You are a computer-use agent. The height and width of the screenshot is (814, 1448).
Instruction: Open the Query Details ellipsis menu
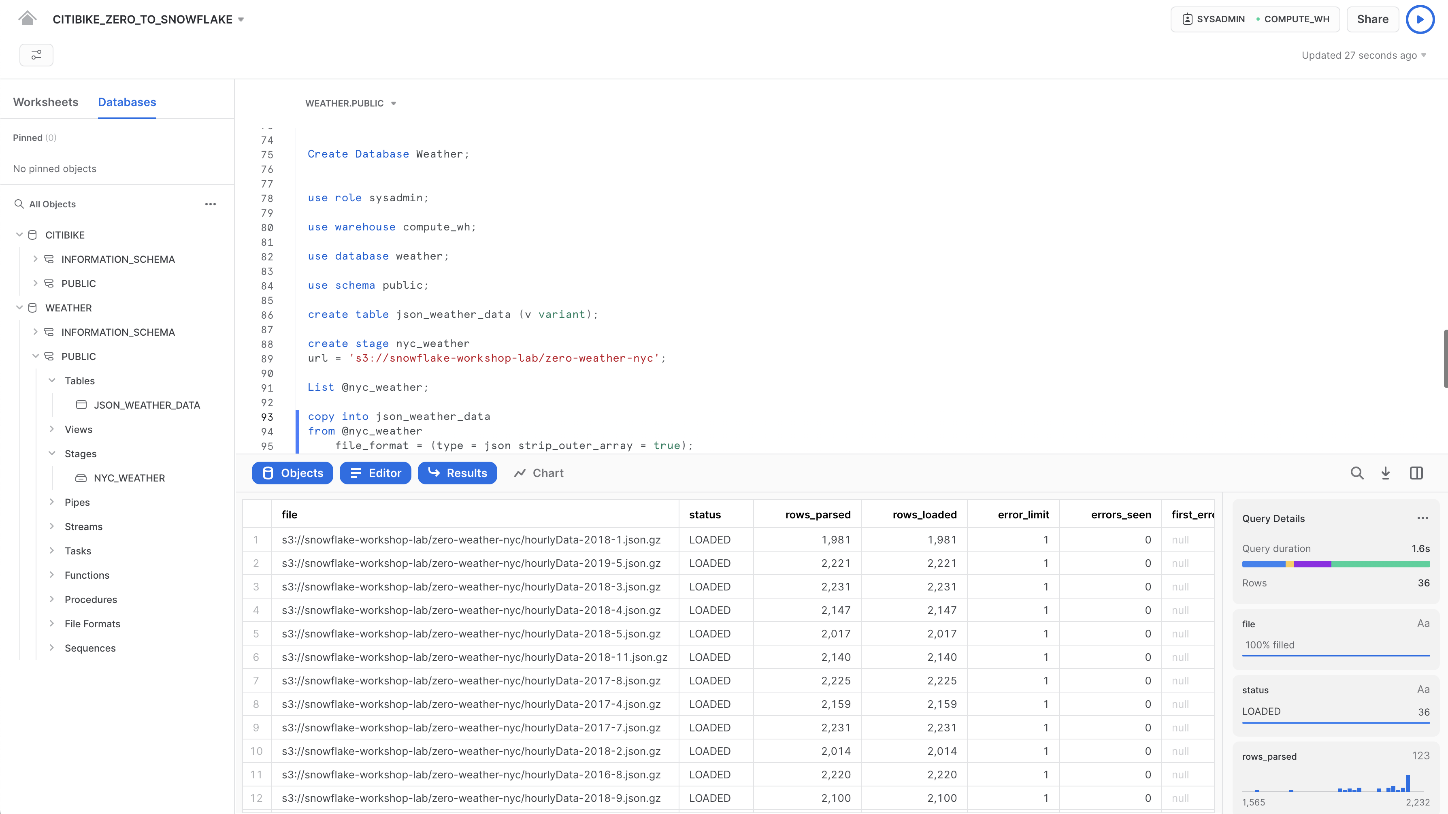point(1423,518)
